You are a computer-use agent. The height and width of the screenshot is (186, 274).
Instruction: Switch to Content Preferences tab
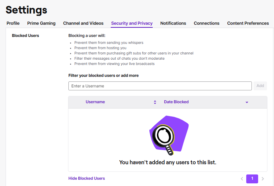[248, 23]
